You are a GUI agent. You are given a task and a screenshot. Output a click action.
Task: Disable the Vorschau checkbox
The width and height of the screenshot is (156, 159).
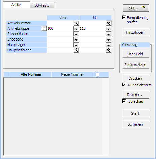pos(124,101)
